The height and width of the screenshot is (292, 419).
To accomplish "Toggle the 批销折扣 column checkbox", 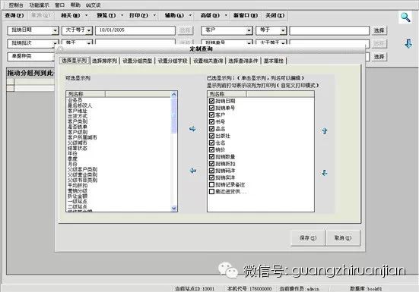I will 211,164.
